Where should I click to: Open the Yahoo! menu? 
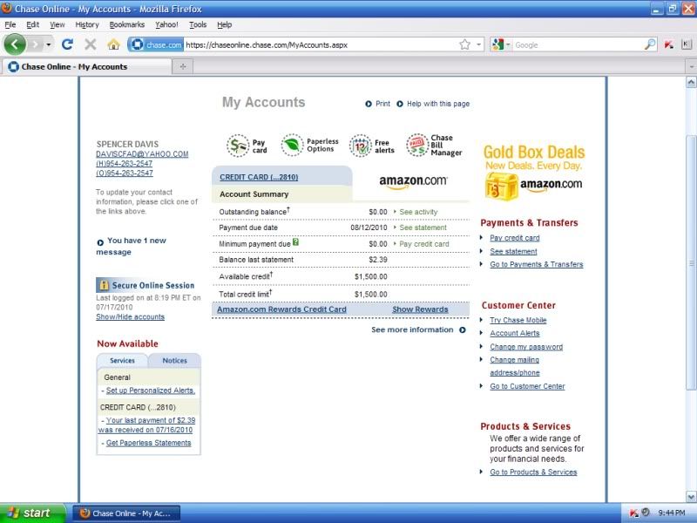166,24
